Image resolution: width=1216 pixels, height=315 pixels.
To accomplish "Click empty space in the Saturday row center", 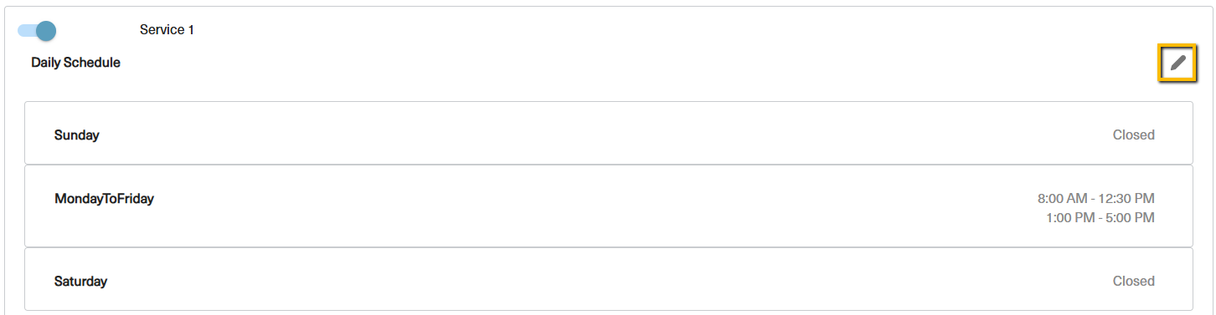I will tap(609, 280).
